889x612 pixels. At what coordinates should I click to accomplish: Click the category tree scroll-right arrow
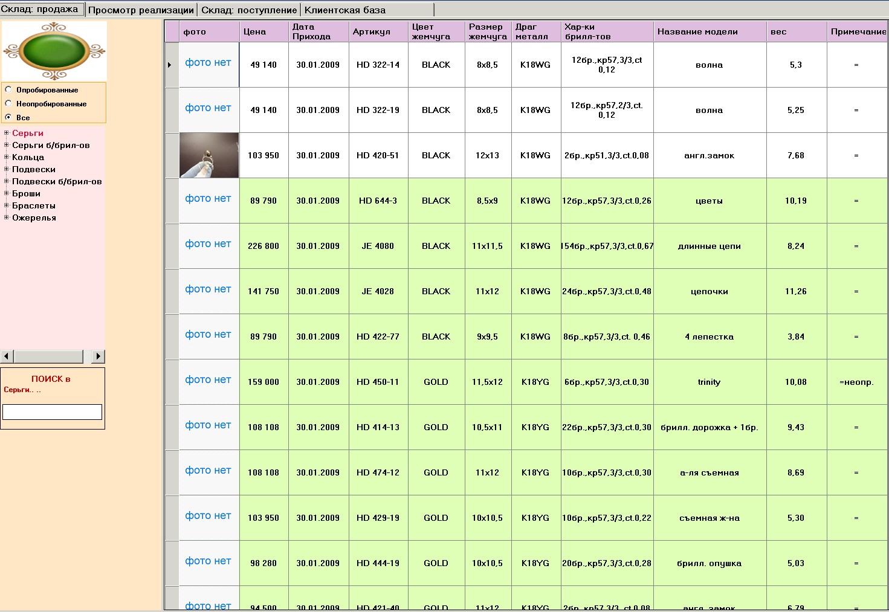(98, 356)
